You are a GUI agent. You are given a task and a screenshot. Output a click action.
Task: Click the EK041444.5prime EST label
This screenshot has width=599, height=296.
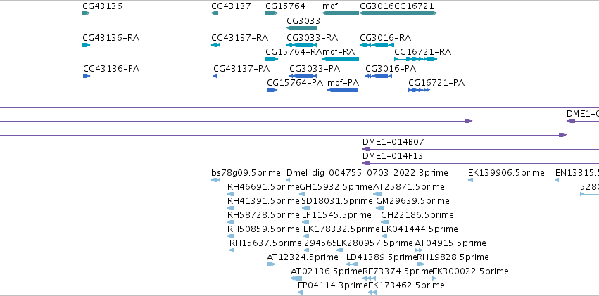[420, 229]
